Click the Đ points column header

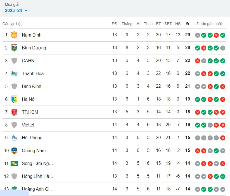[188, 24]
